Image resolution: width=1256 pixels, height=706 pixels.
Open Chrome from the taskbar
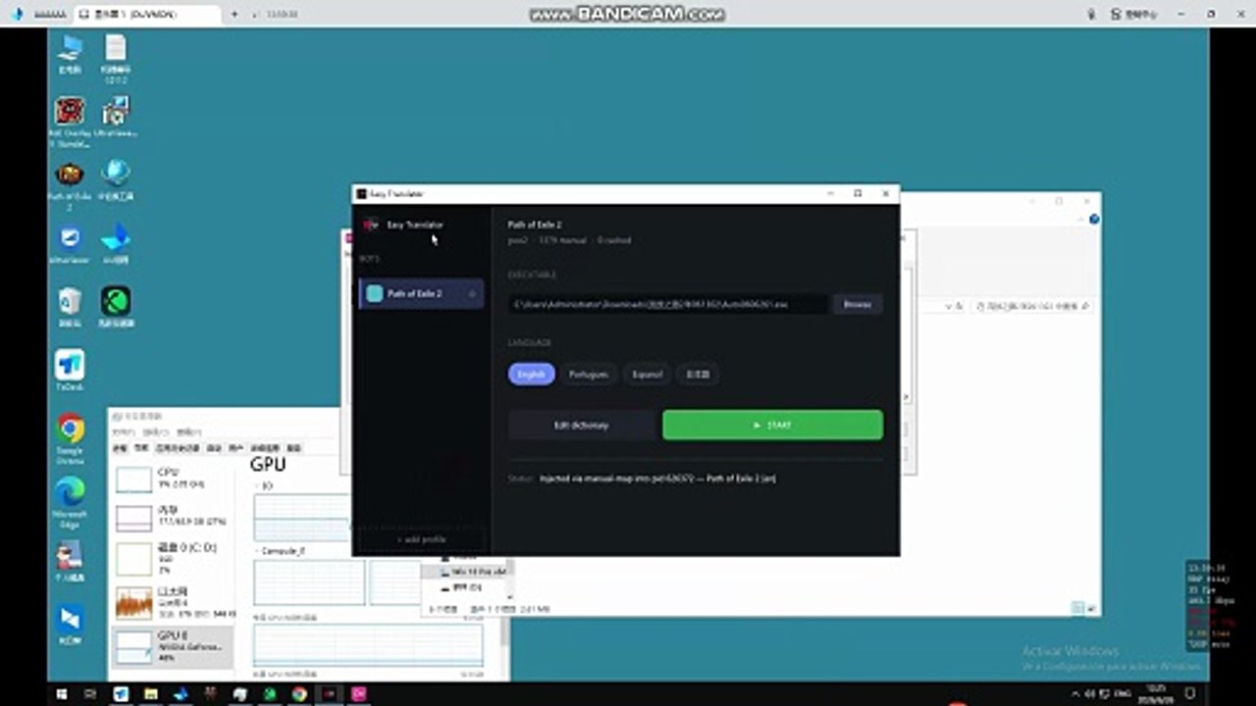[299, 694]
